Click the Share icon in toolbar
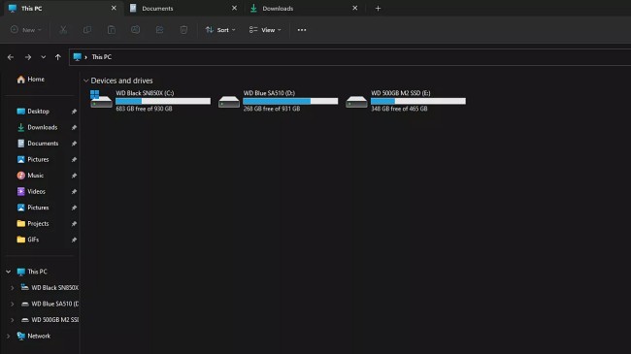 [x=160, y=30]
